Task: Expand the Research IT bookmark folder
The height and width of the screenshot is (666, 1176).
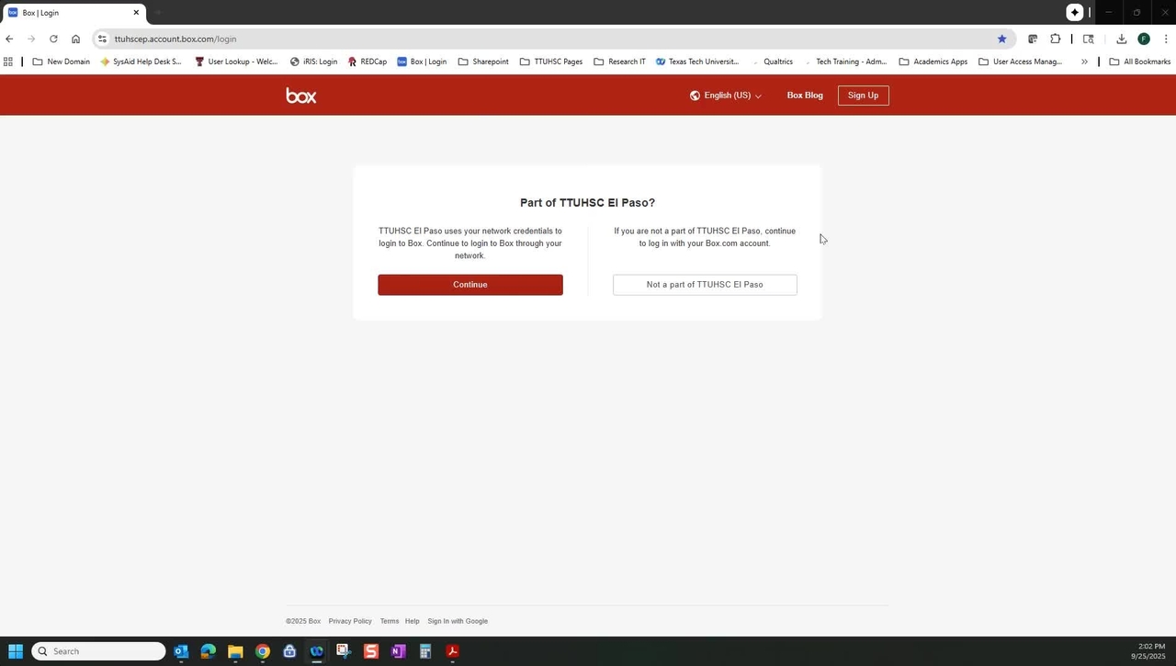Action: pyautogui.click(x=619, y=62)
